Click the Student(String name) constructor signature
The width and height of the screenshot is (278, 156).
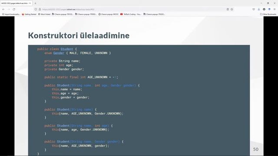pos(70,110)
